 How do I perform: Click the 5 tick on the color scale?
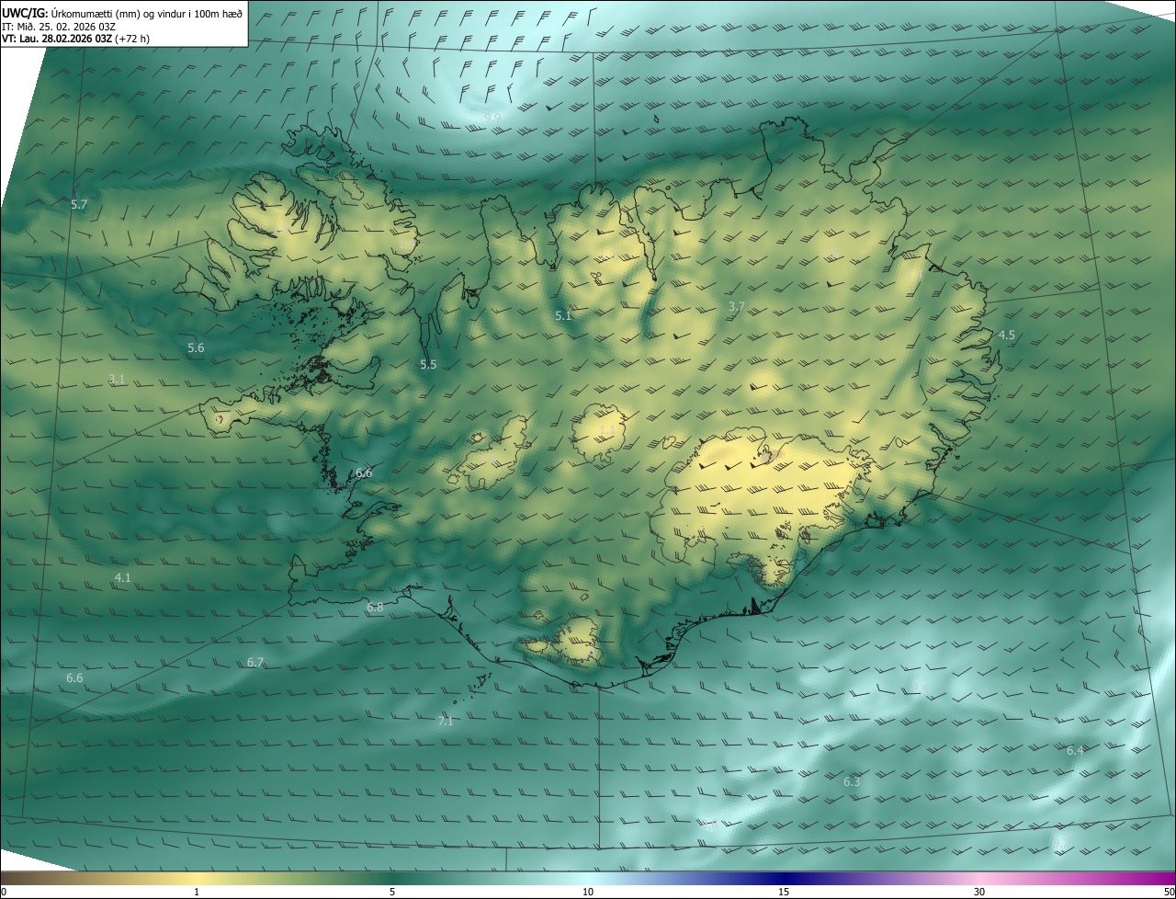click(x=392, y=893)
